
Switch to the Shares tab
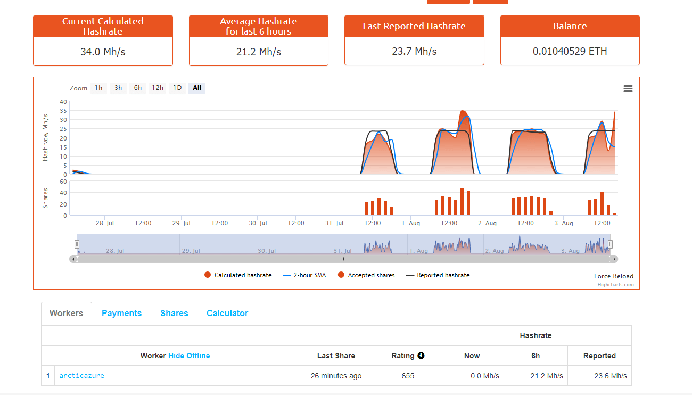coord(174,313)
